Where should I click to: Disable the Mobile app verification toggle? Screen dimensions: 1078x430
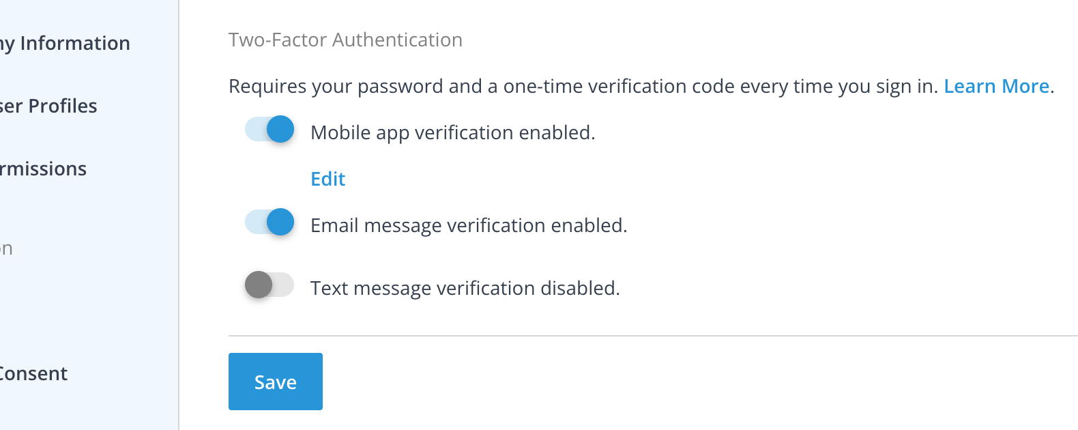coord(270,129)
